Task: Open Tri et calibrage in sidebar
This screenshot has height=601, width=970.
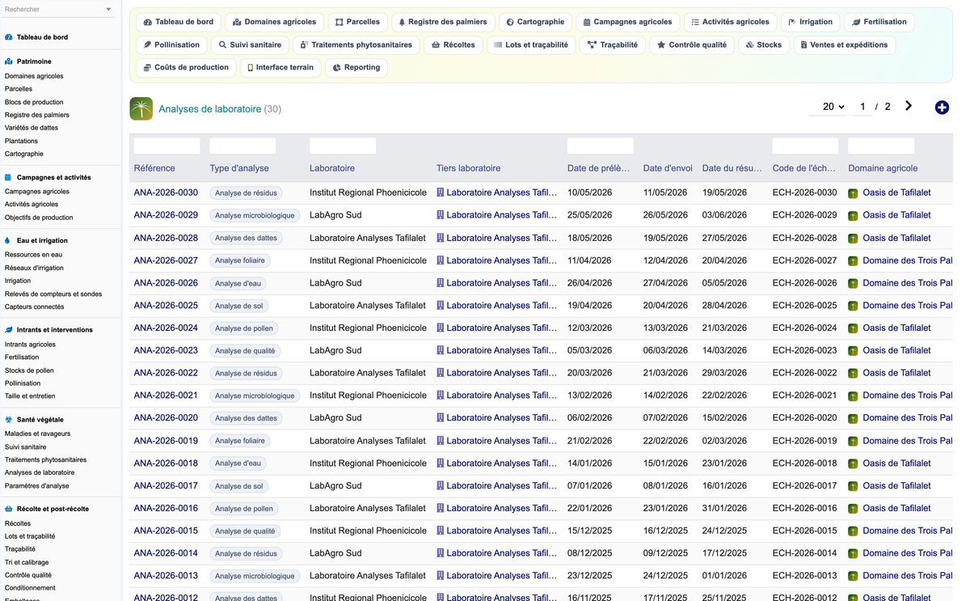Action: [x=27, y=562]
